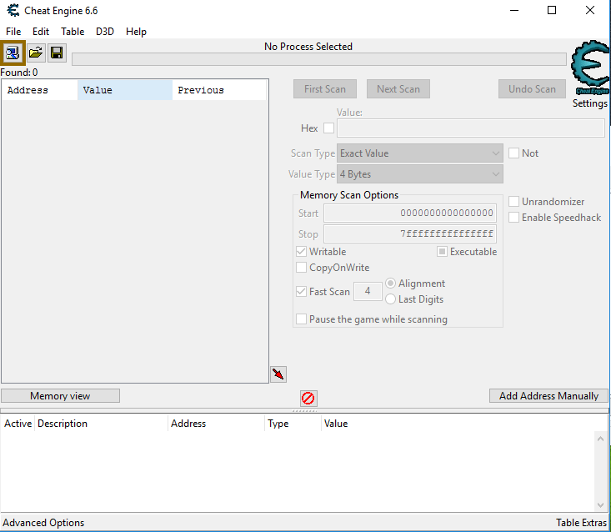
Task: Click the scan Value input field
Action: tap(471, 128)
